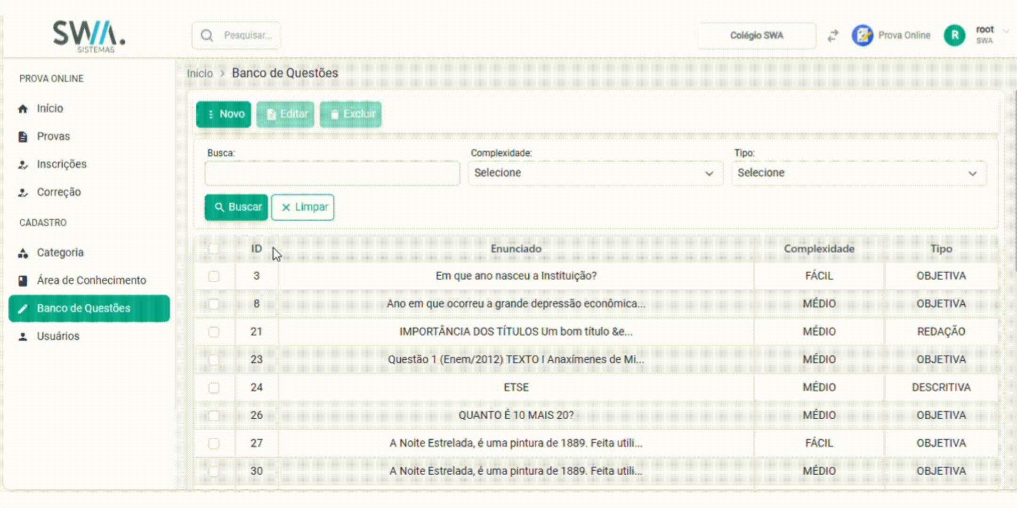This screenshot has height=508, width=1017.
Task: Open the Prova Online module icon
Action: coord(863,35)
